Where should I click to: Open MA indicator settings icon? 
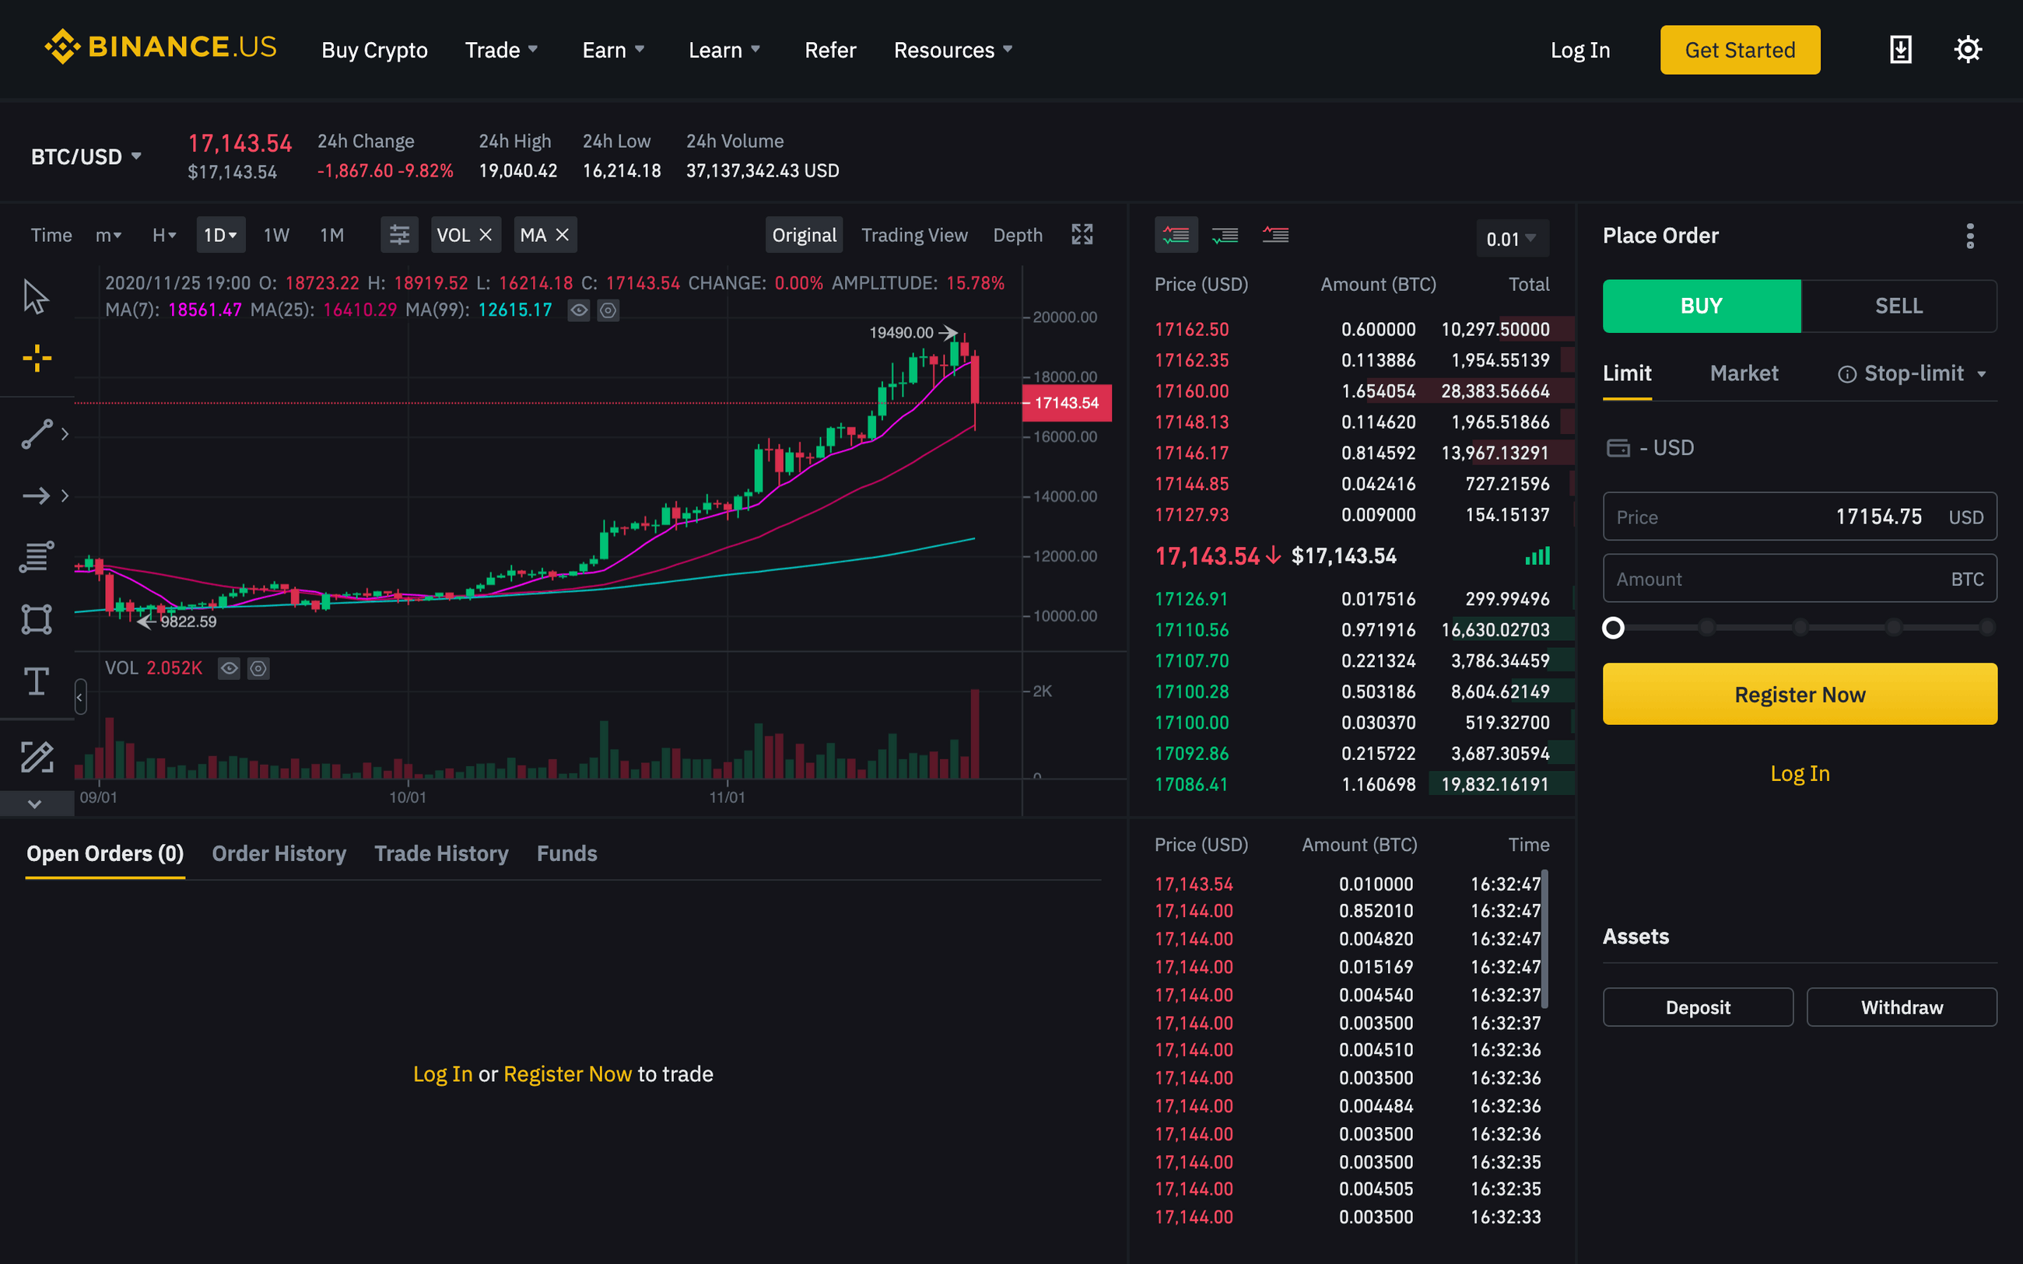(x=608, y=310)
